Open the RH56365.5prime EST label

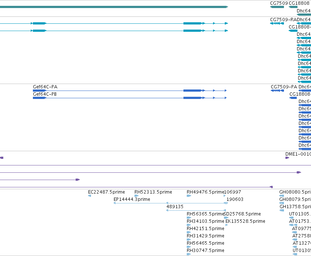(x=205, y=214)
